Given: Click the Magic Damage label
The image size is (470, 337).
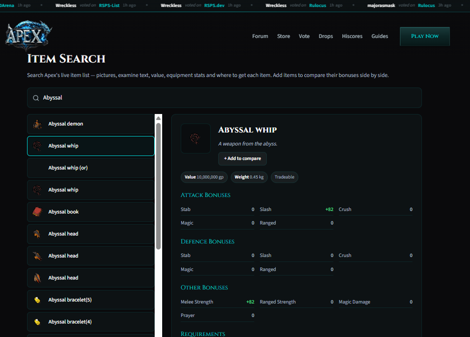Looking at the screenshot, I should (x=354, y=302).
